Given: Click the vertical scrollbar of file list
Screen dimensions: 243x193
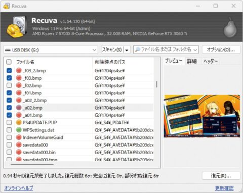Looking at the screenshot, I should click(x=157, y=84).
